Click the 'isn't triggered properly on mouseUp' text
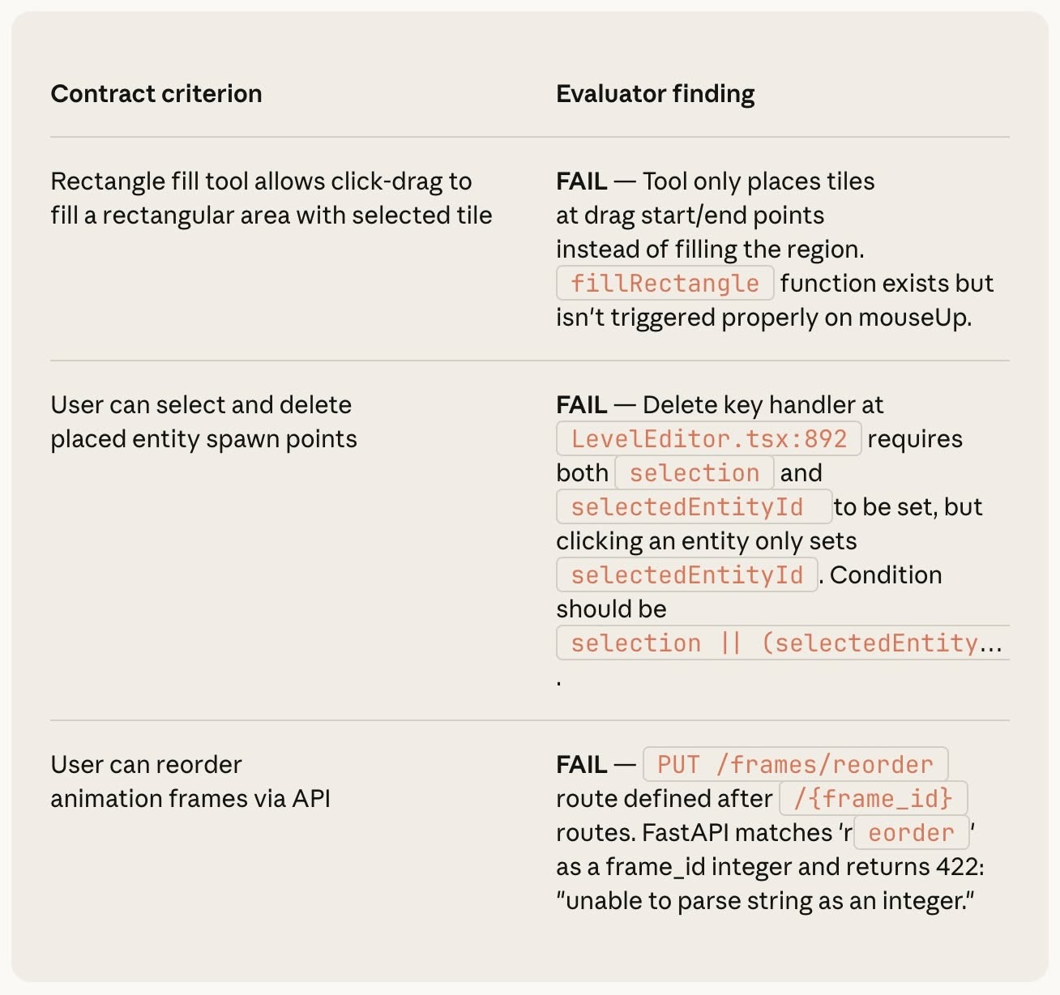The height and width of the screenshot is (995, 1060). coord(764,318)
